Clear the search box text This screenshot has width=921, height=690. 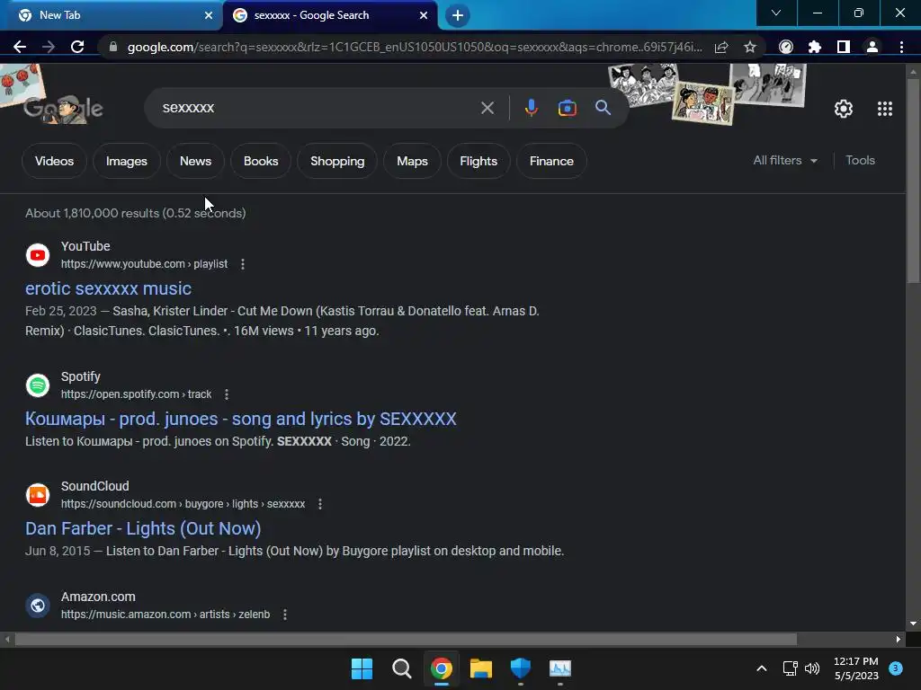click(x=487, y=108)
